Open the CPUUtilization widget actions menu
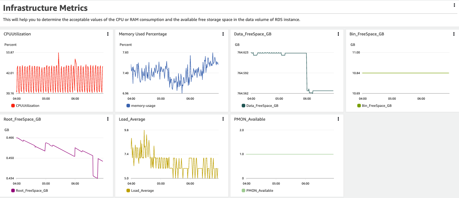The height and width of the screenshot is (198, 459). (108, 34)
